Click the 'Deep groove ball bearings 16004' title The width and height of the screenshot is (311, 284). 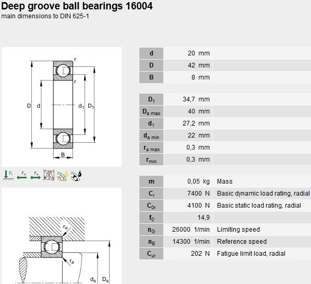[77, 6]
